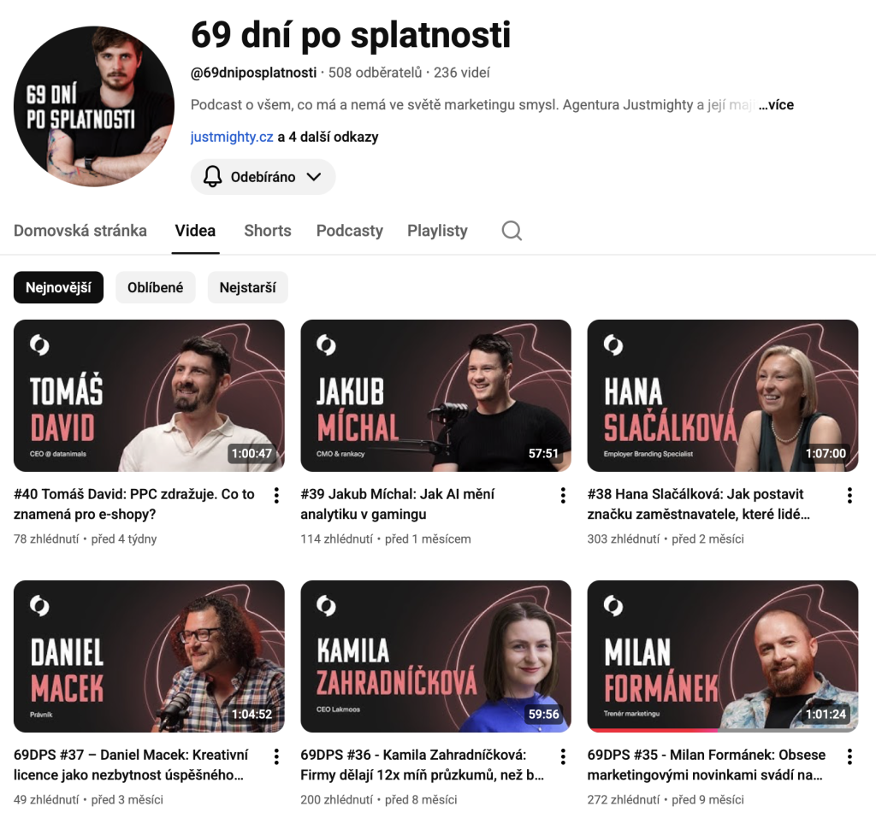The height and width of the screenshot is (824, 876).
Task: Select the Nejnovější sort filter
Action: tap(59, 287)
